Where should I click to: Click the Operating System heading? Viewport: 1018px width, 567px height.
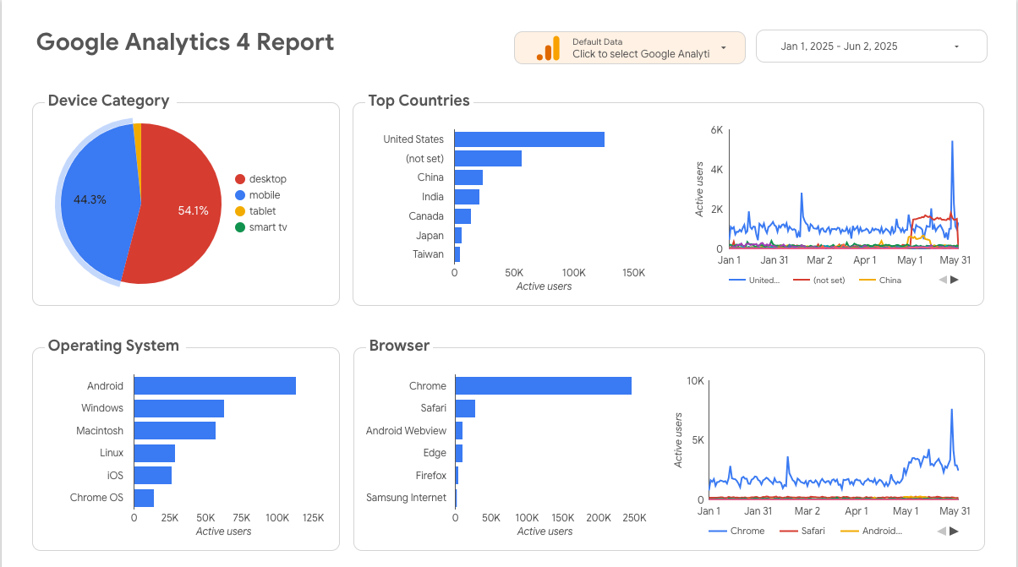pos(113,346)
